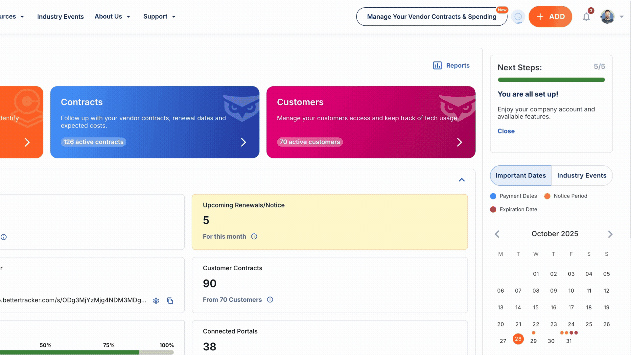Screen dimensions: 631x355
Task: Open account dropdown arrow beside avatar
Action: click(621, 17)
